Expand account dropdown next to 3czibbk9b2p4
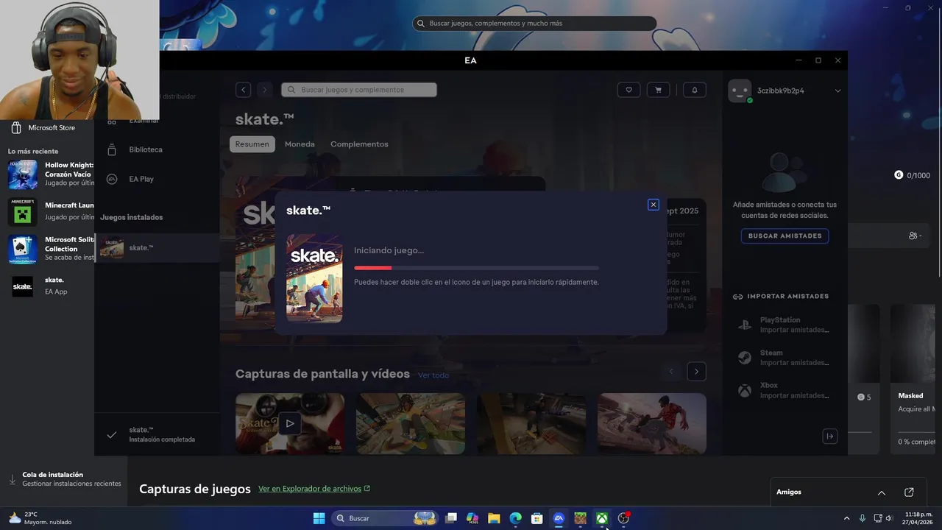942x530 pixels. tap(837, 91)
